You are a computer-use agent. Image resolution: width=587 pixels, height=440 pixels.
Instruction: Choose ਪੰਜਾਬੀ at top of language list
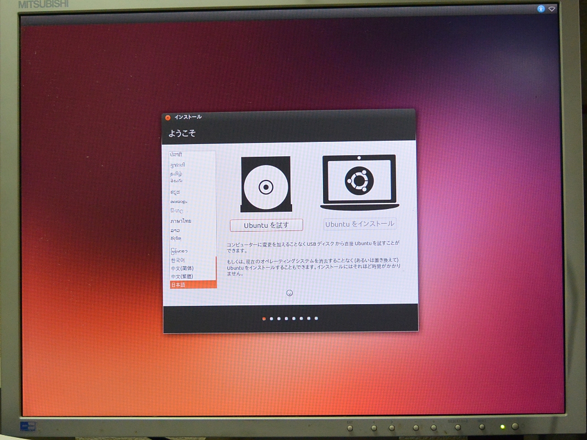pyautogui.click(x=176, y=155)
